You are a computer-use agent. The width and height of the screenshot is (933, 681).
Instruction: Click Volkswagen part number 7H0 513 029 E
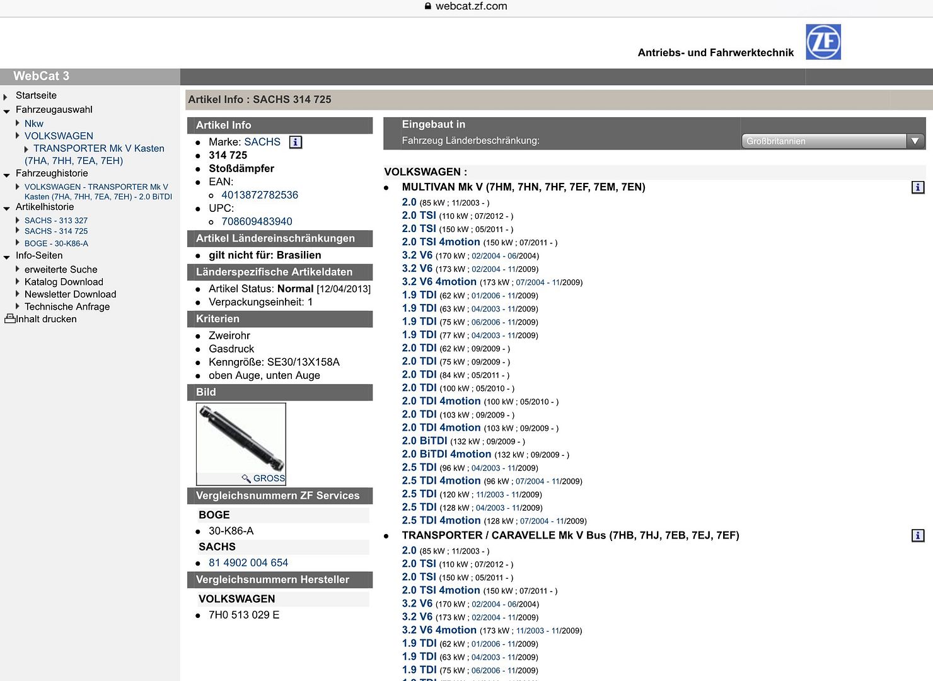pos(244,615)
